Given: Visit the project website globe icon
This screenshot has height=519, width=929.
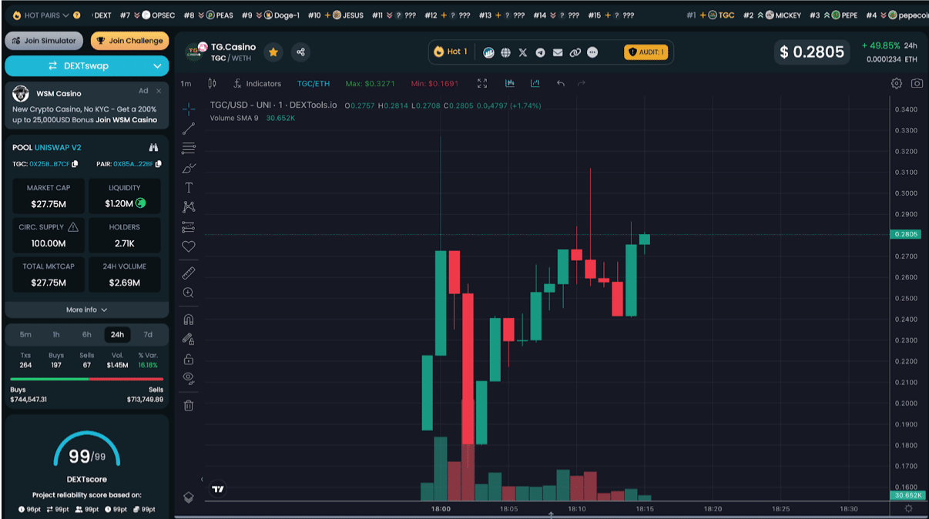Looking at the screenshot, I should (505, 52).
